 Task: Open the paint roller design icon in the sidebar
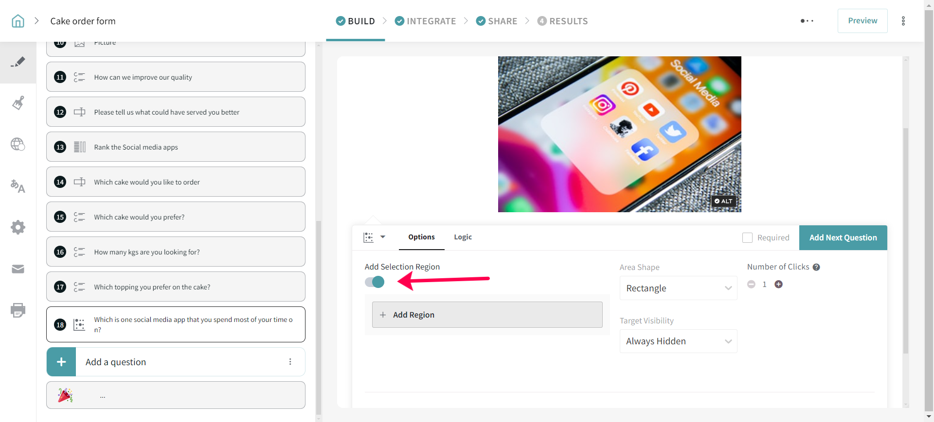tap(18, 103)
